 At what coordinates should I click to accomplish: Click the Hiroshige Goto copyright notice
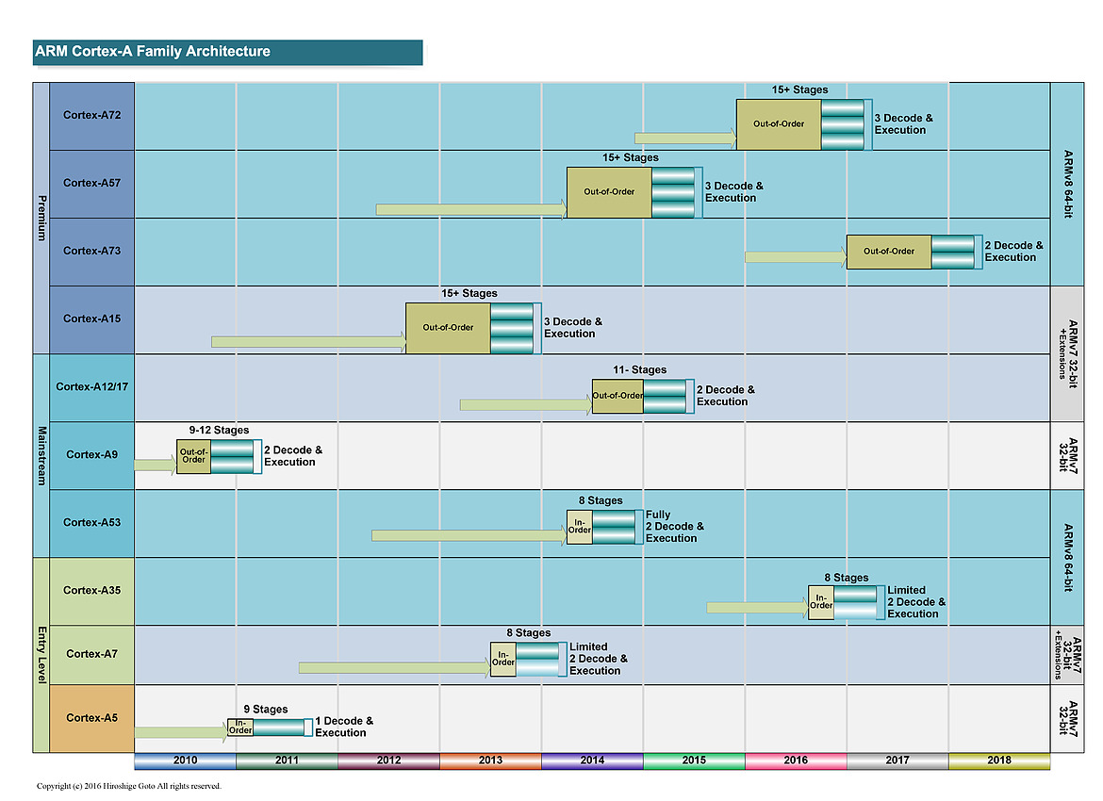(x=129, y=786)
